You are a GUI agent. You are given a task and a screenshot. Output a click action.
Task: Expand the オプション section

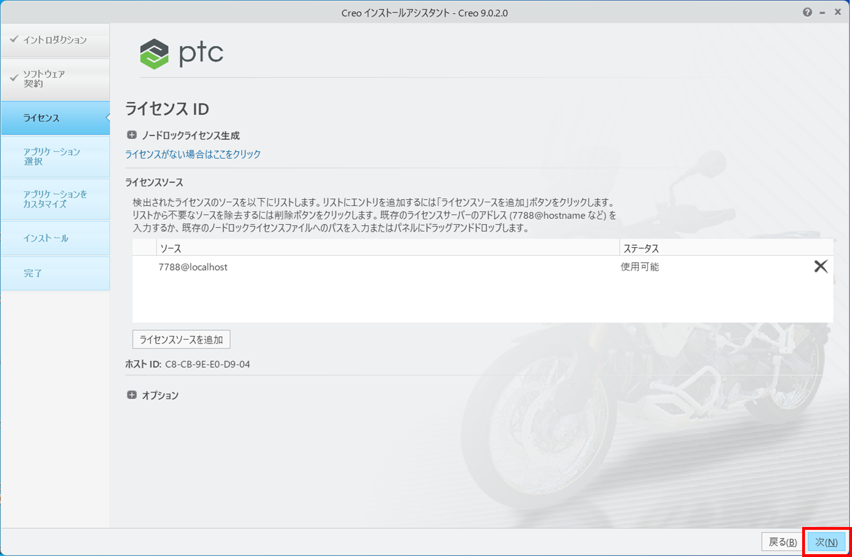point(132,395)
